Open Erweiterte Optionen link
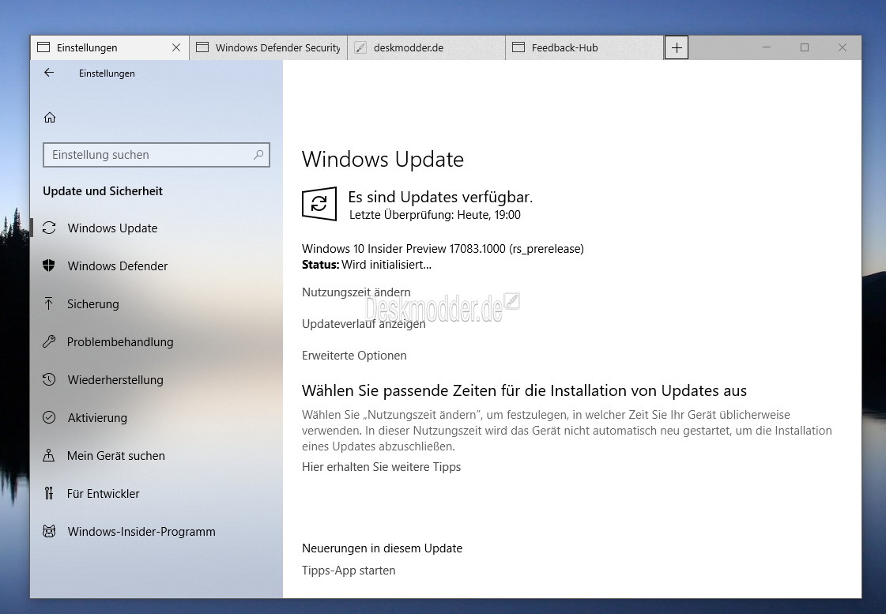886x614 pixels. [354, 356]
